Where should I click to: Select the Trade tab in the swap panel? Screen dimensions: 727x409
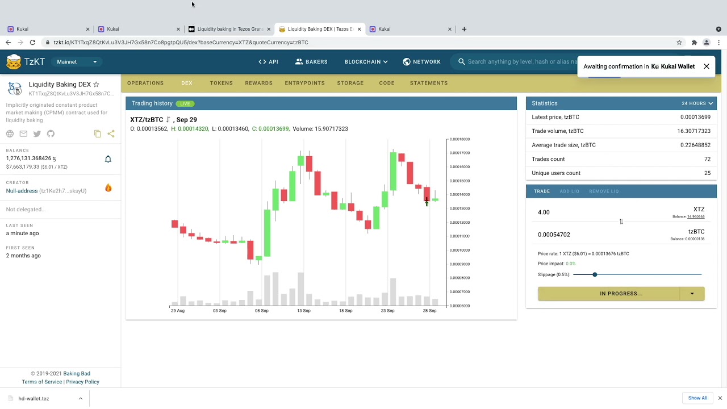[x=542, y=191]
